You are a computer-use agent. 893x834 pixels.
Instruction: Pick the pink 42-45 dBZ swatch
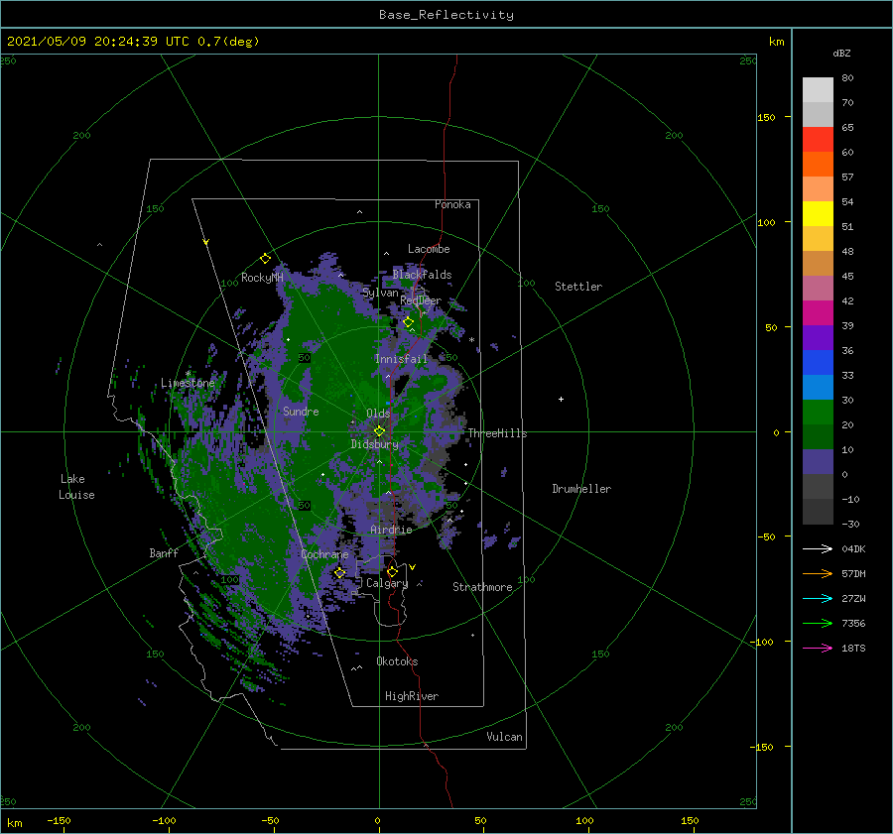[x=818, y=288]
